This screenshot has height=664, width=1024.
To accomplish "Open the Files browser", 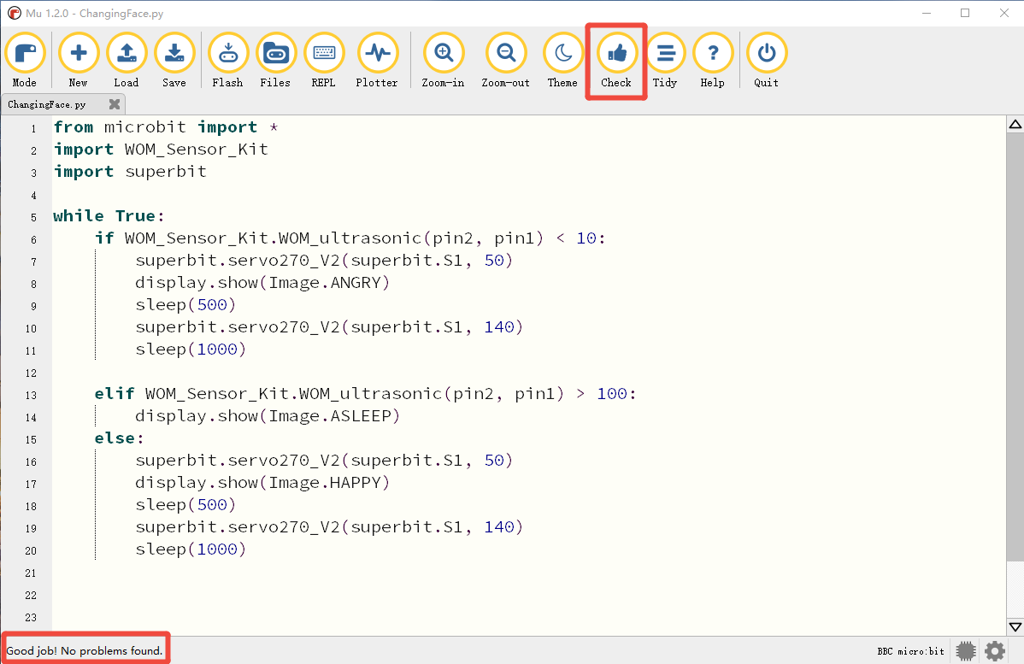I will tap(275, 60).
